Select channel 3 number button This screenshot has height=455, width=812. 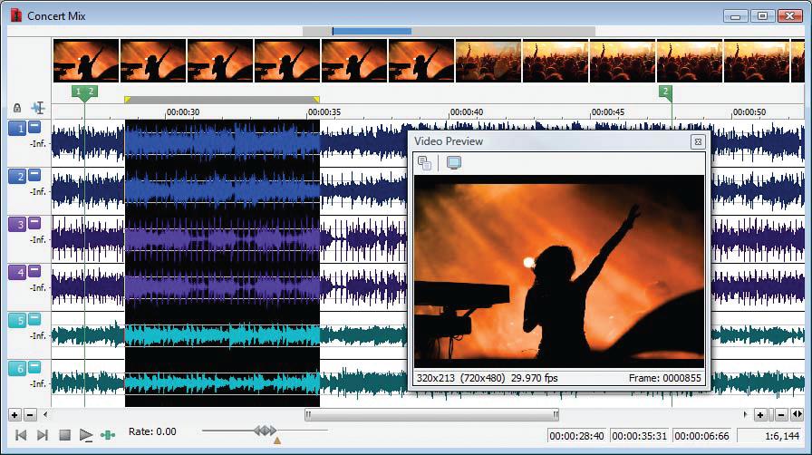(x=17, y=224)
